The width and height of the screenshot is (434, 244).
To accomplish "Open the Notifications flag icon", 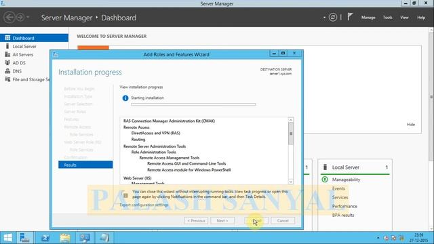I will [x=350, y=17].
